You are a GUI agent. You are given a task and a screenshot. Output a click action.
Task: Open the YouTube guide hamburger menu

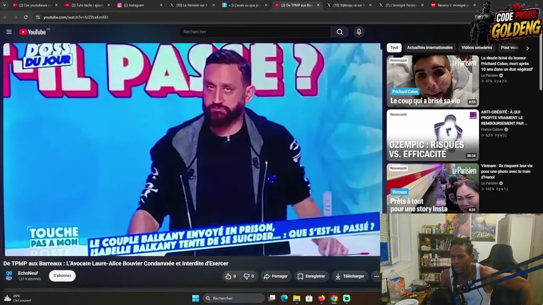point(9,32)
